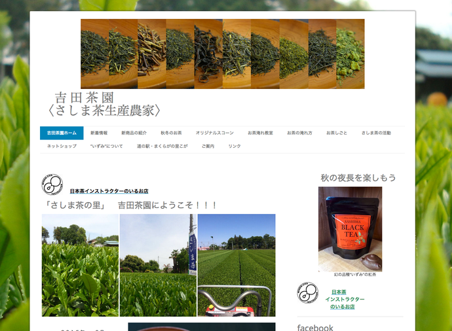Click the dark tea cup image at bottom
This screenshot has height=331, width=452.
coord(202,326)
